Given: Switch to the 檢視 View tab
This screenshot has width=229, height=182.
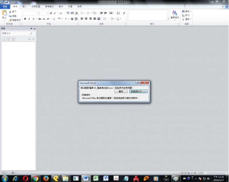Looking at the screenshot, I should 80,7.
